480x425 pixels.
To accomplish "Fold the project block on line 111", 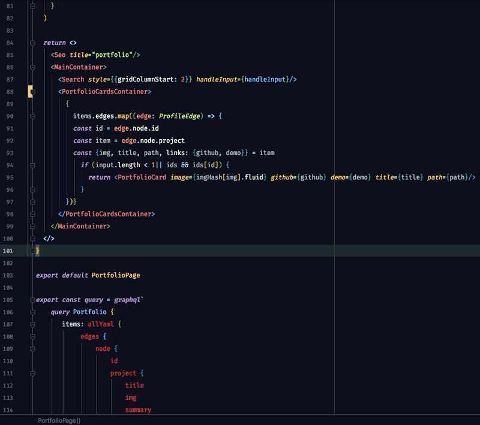I will [33, 373].
